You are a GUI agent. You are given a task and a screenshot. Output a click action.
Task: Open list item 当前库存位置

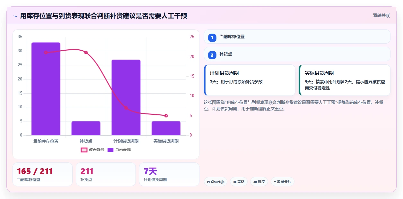pyautogui.click(x=297, y=37)
